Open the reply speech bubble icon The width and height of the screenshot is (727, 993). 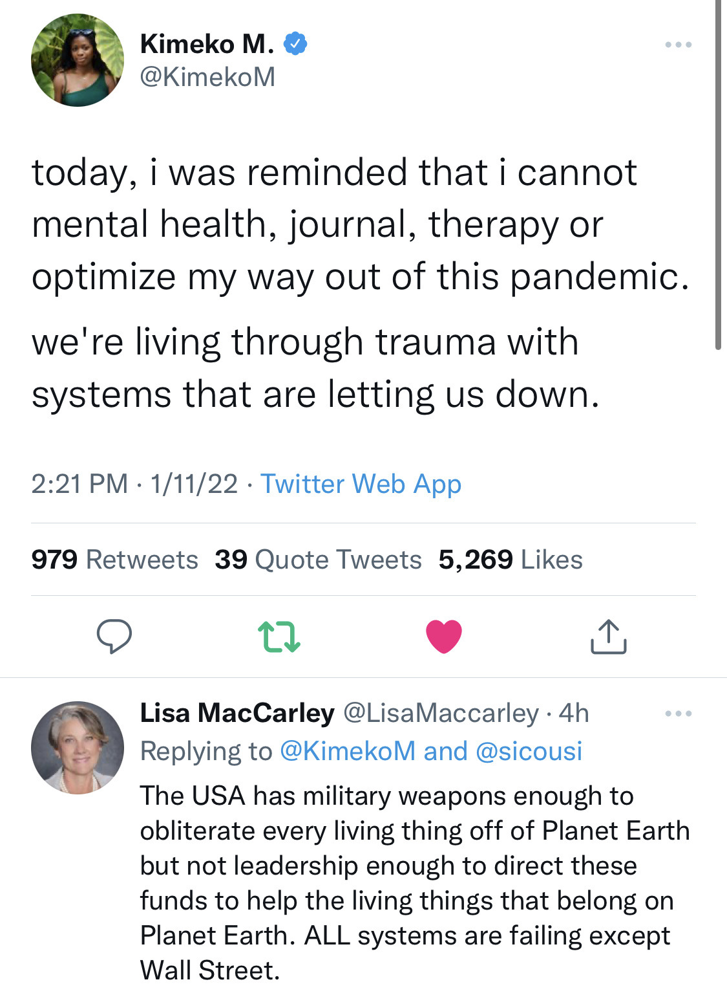[x=114, y=636]
